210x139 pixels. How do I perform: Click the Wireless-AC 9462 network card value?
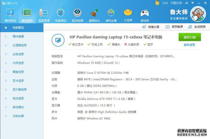(94, 118)
